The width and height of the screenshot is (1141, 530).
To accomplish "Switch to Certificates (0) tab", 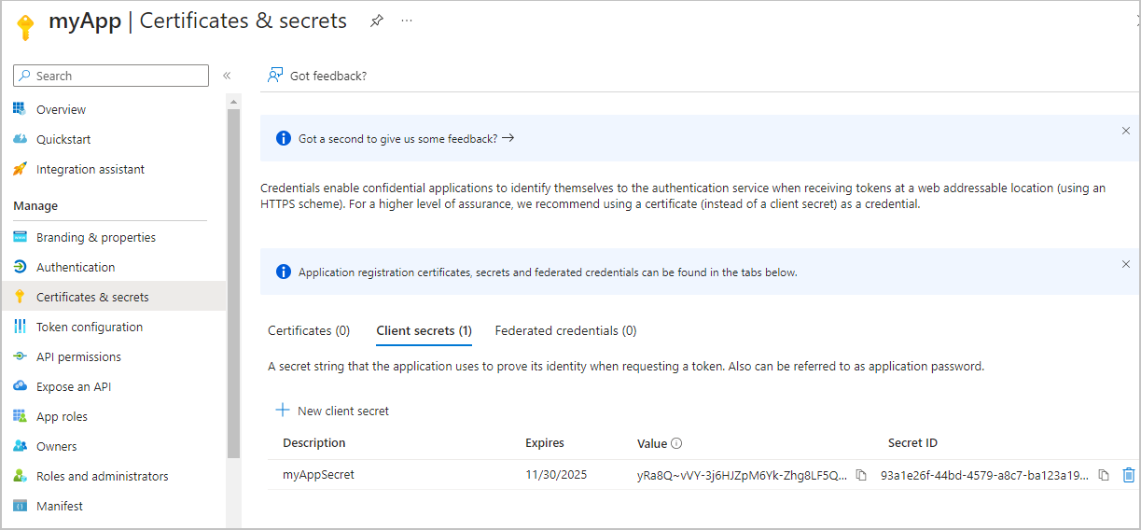I will click(309, 330).
